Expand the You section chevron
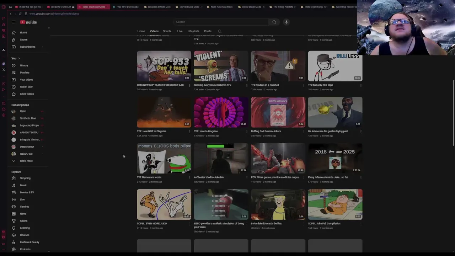This screenshot has height=256, width=455. (x=19, y=58)
